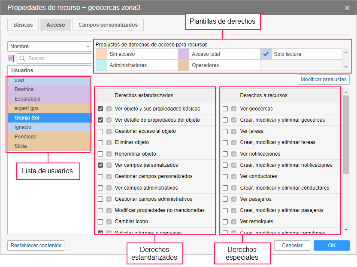Enable Cambiar icono right
Screen dimensions: 357x267
click(x=100, y=222)
